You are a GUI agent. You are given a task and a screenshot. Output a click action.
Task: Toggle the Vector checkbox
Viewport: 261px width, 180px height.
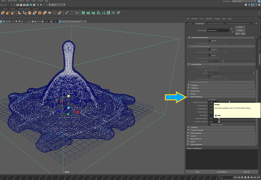[x=209, y=55]
